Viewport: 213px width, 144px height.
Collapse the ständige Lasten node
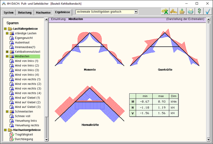pyautogui.click(x=7, y=33)
